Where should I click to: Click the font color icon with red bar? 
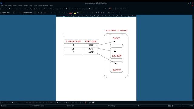[71, 12]
